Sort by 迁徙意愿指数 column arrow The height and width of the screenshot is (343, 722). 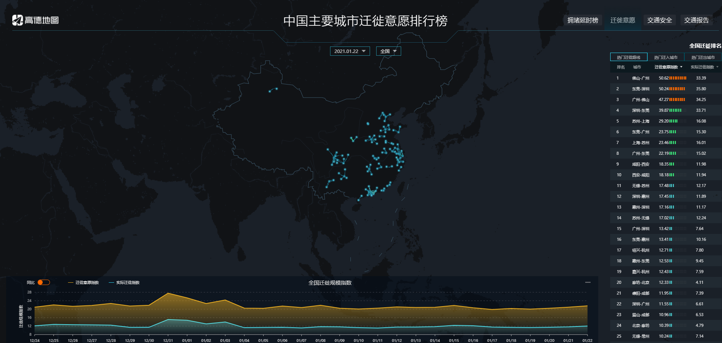[681, 67]
